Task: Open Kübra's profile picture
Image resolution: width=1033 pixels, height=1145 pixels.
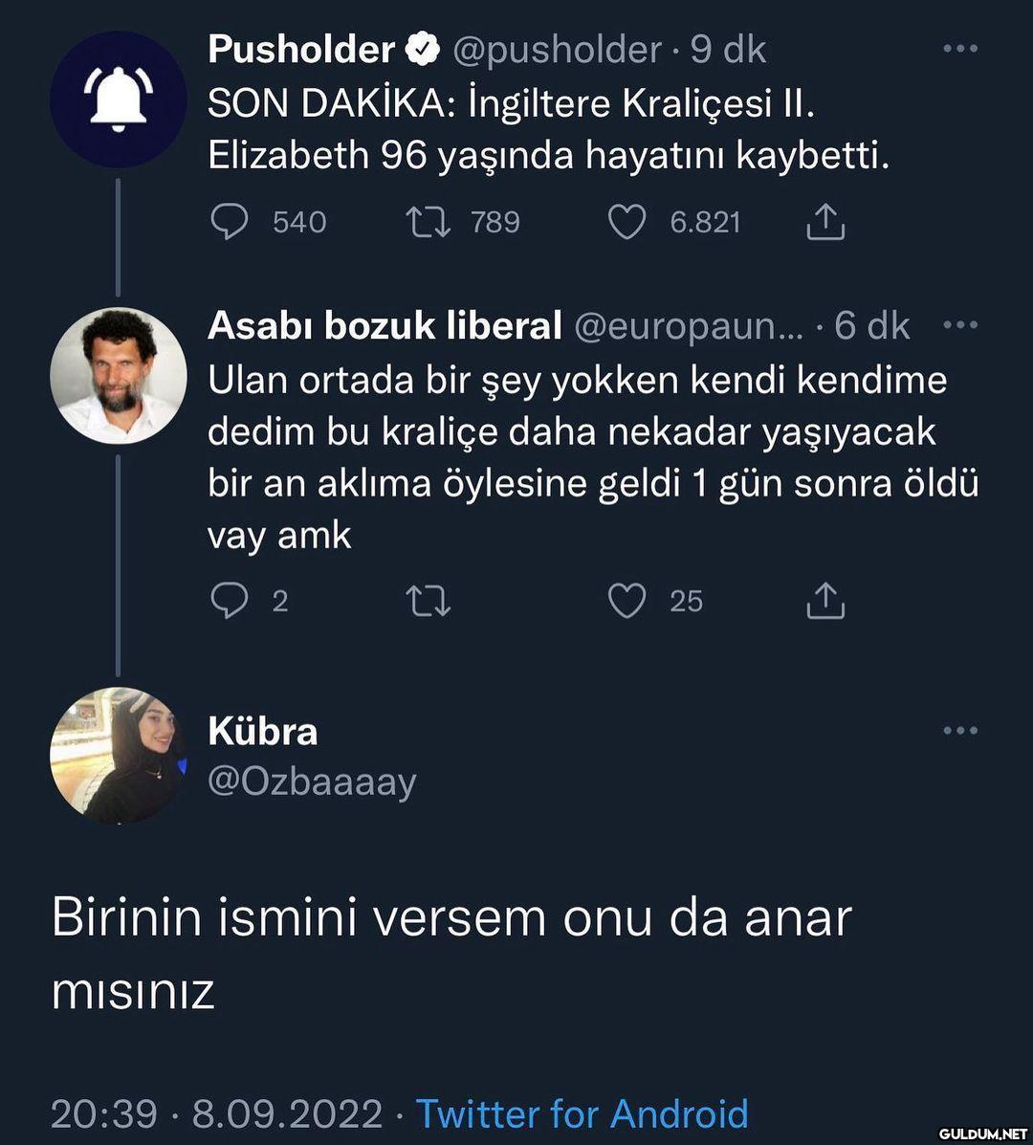Action: 118,755
